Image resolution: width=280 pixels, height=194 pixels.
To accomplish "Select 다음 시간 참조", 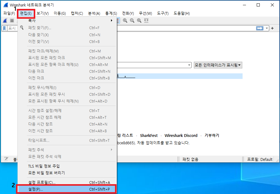I will tap(67, 124).
